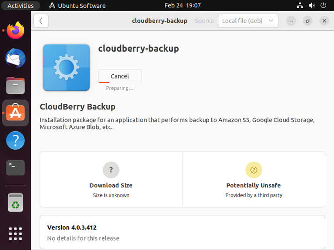
Task: Open the Source 'Local file (deb)' dropdown
Action: click(x=248, y=21)
